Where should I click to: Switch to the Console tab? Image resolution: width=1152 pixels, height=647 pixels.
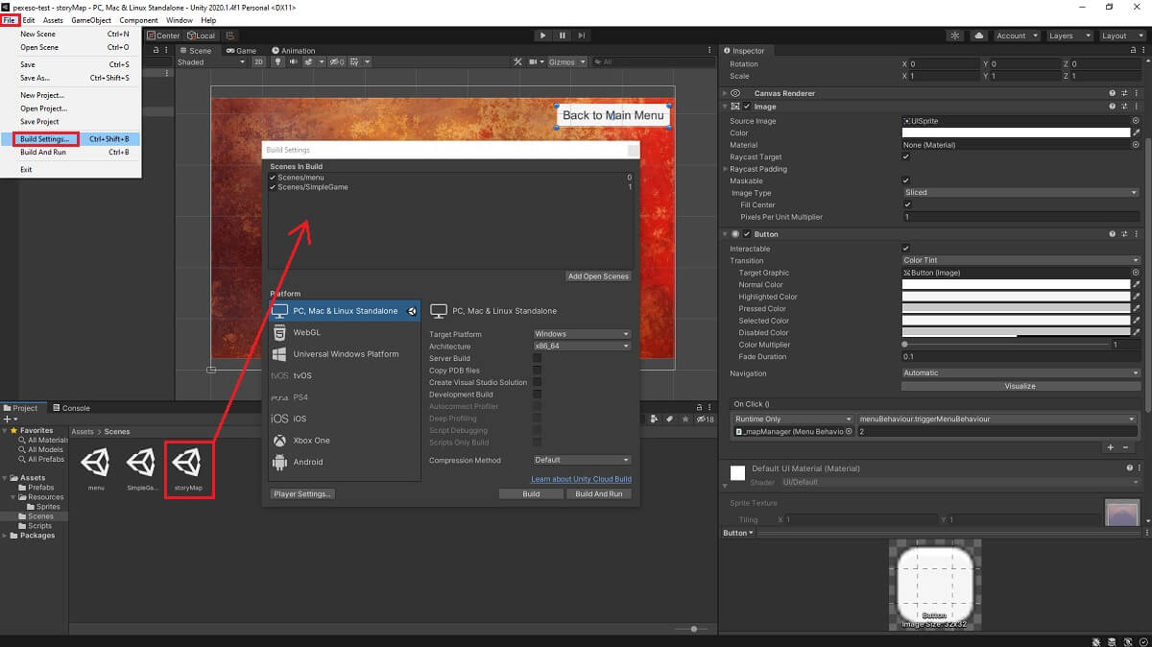coord(71,408)
